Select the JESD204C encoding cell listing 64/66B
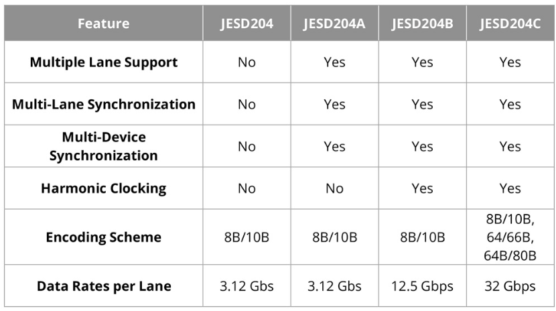This screenshot has height=311, width=556. click(x=510, y=237)
